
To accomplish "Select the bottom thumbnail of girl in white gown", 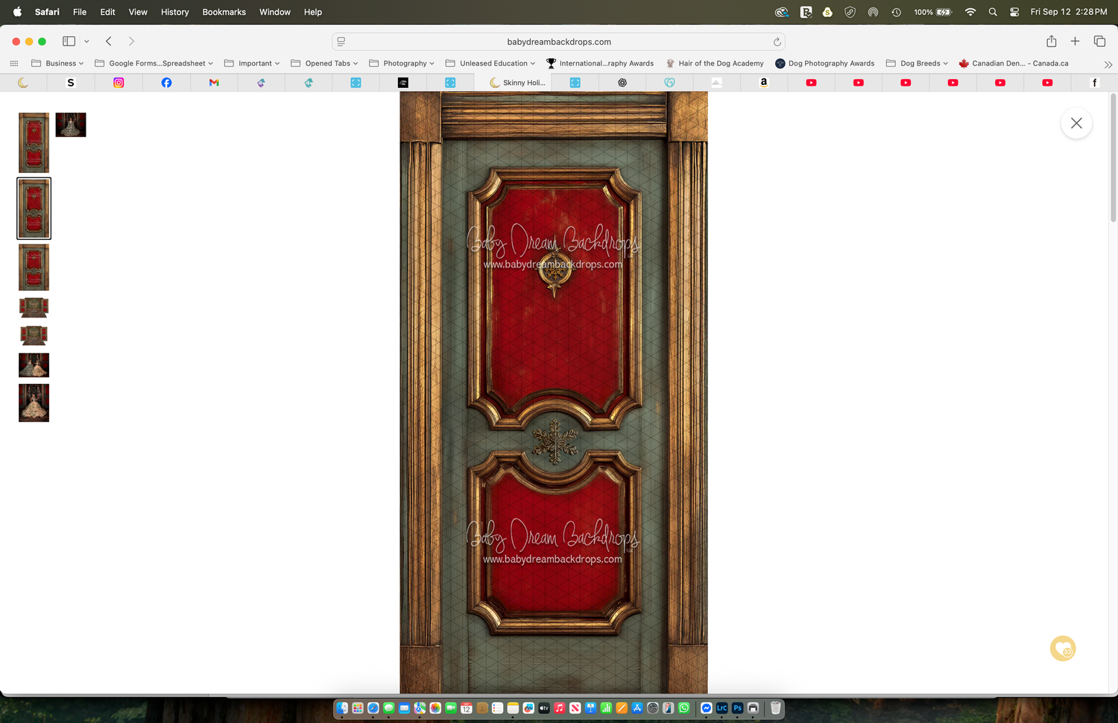I will 34,402.
